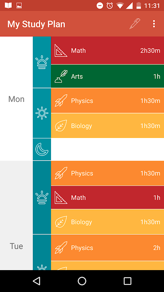Click the leaf icon on Monday Biology
The height and width of the screenshot is (292, 164).
click(x=61, y=126)
